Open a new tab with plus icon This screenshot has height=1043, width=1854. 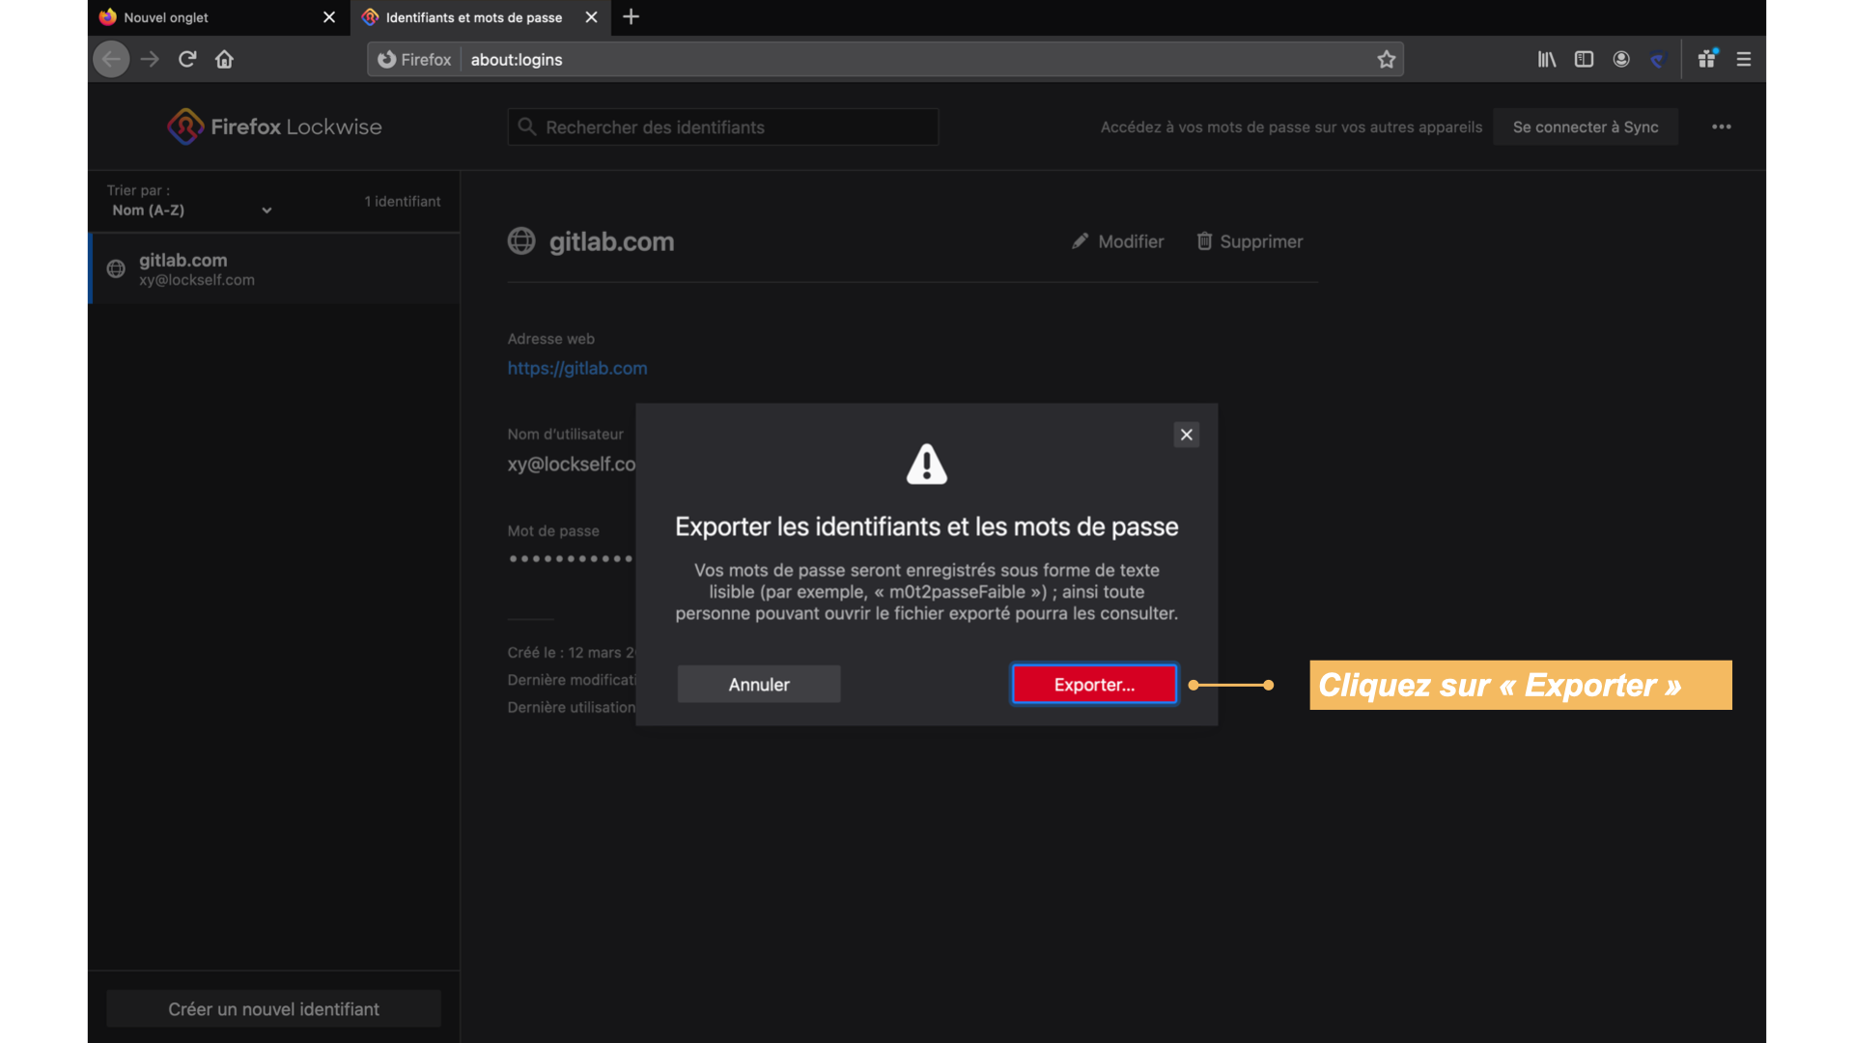pyautogui.click(x=632, y=16)
